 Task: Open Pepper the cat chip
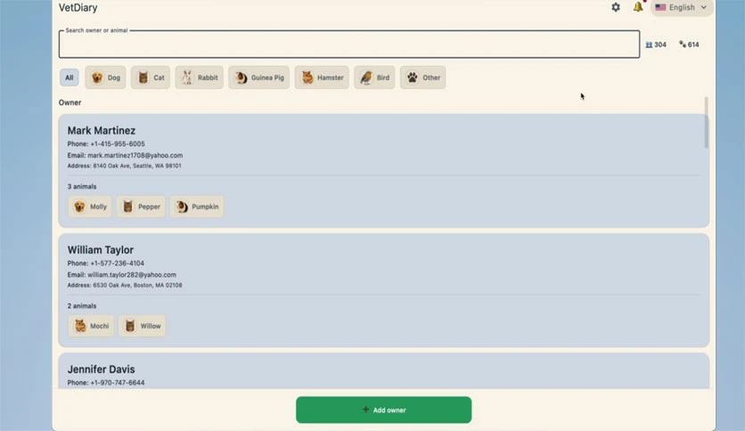[x=141, y=207]
